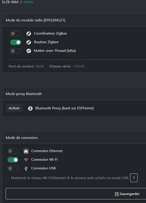
Task: Click the Ethernet port icon
Action: [x=26, y=151]
